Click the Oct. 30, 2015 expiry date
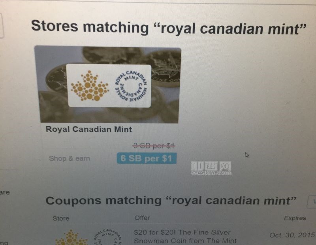 coord(292,235)
